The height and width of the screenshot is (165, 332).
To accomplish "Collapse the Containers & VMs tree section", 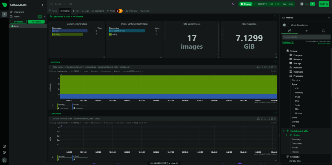I will coord(283,131).
